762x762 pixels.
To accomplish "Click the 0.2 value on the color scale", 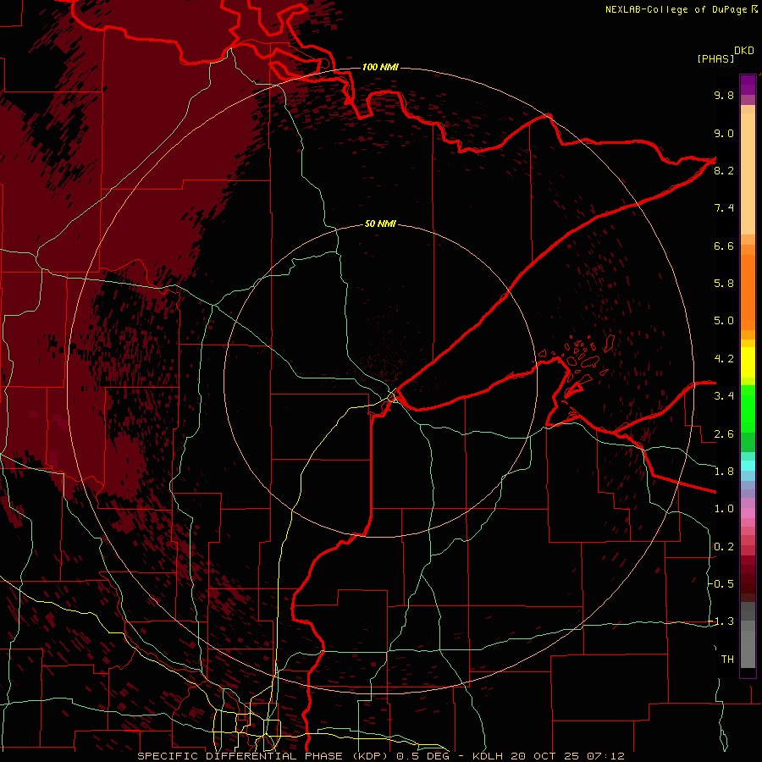I will (724, 547).
